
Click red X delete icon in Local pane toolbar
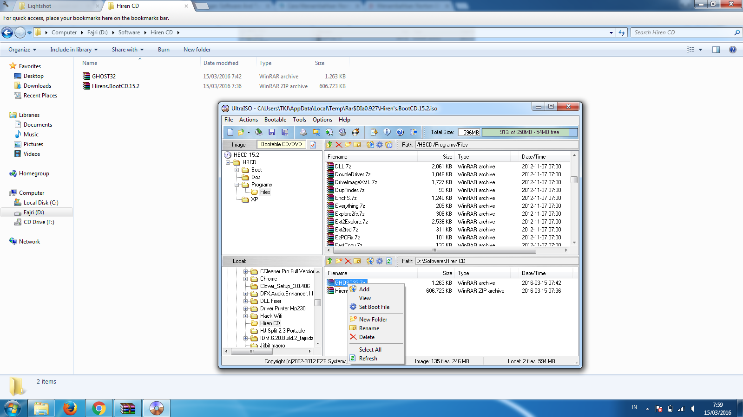pyautogui.click(x=348, y=261)
